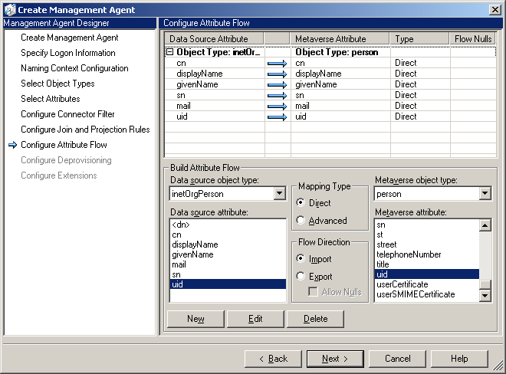Viewport: 506px width, 374px height.
Task: Click the Delete button
Action: [315, 319]
